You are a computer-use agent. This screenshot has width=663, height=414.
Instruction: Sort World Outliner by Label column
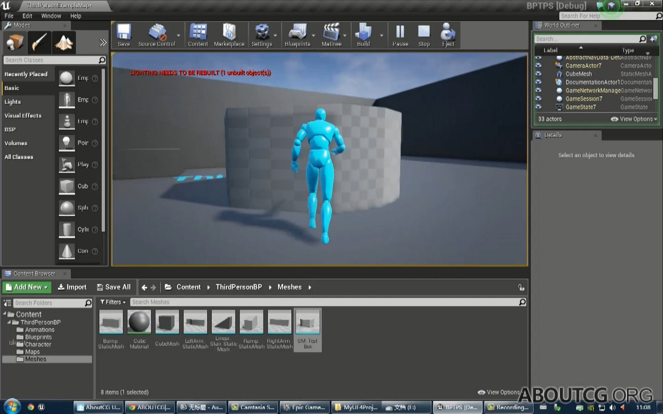551,50
